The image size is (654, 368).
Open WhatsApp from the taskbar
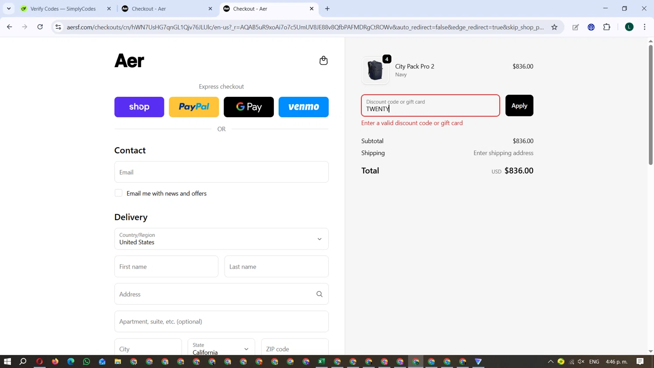point(86,361)
